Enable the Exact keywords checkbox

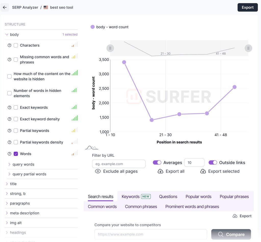pyautogui.click(x=16, y=107)
